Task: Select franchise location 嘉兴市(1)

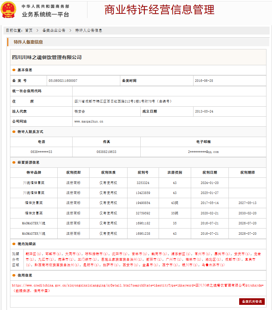Action: coord(223,254)
